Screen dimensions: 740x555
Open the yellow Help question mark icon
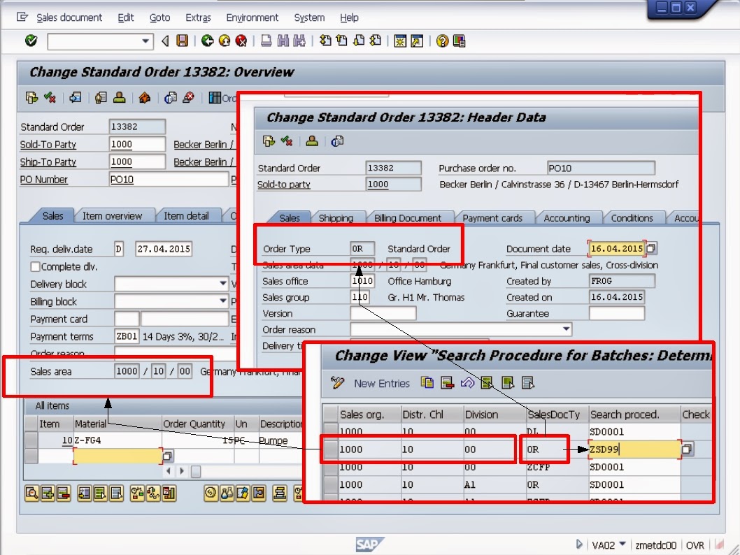pos(442,41)
